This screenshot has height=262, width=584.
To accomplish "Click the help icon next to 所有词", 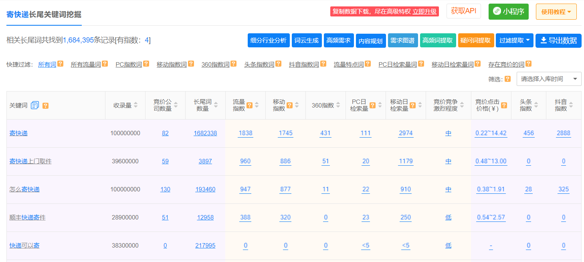I will click(61, 64).
